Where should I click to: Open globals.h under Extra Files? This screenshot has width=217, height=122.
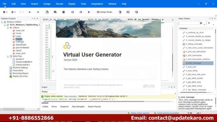[20, 59]
